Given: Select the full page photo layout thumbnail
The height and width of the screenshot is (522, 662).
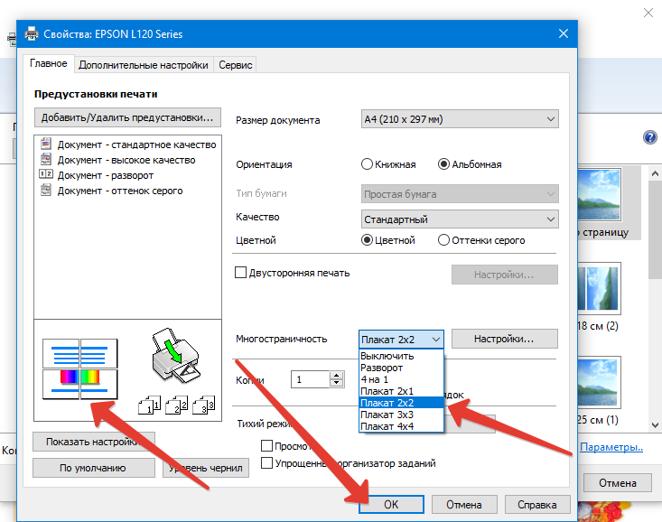Looking at the screenshot, I should pyautogui.click(x=599, y=195).
